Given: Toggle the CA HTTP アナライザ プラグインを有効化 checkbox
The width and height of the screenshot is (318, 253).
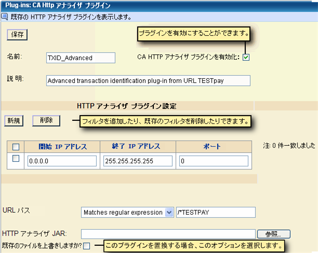Looking at the screenshot, I should click(x=246, y=57).
